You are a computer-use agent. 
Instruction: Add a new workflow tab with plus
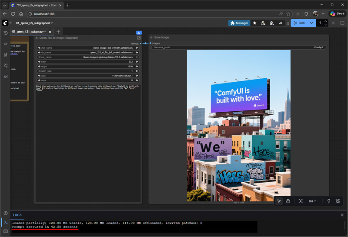pos(58,32)
